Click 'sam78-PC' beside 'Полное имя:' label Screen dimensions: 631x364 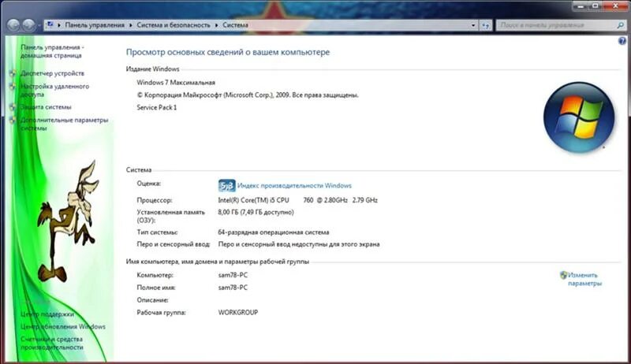click(x=233, y=288)
